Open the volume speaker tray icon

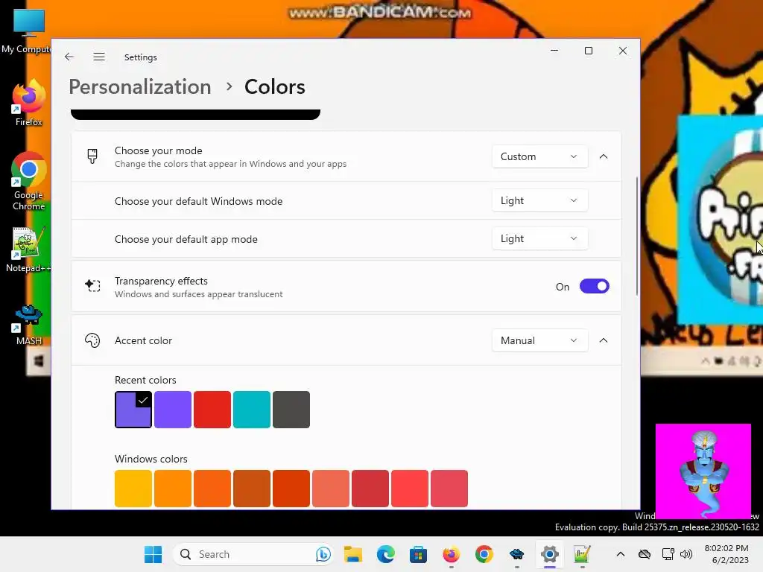[686, 554]
